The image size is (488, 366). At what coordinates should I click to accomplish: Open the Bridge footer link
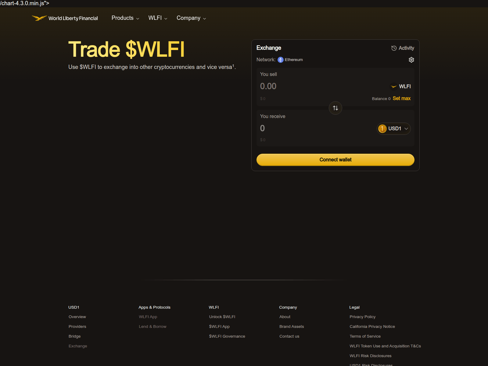tap(75, 336)
